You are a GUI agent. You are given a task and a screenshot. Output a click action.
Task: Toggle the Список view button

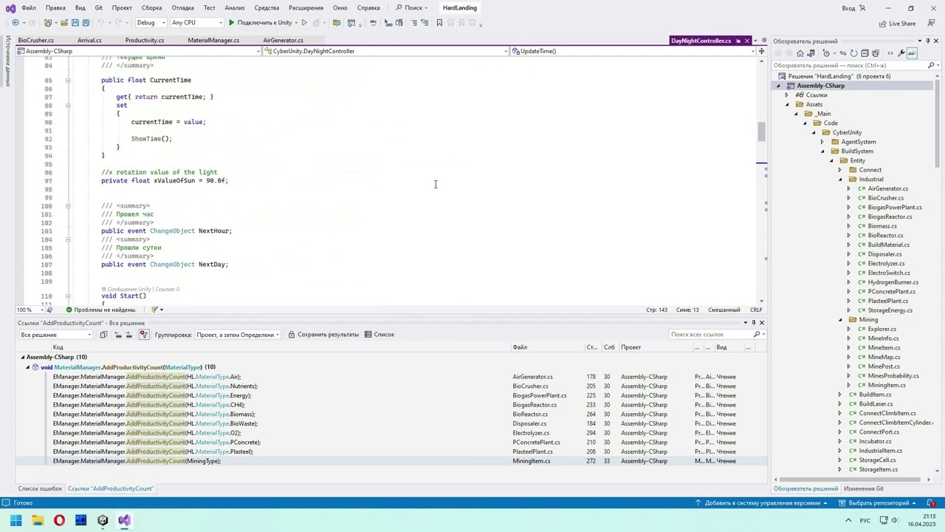pyautogui.click(x=379, y=335)
